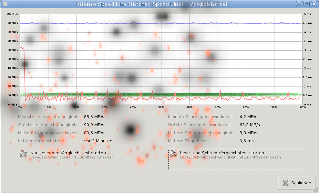
Task: Click the subtitle Lesegeschwindigkeit und Zugriffszeit messen
Action: pos(72,157)
